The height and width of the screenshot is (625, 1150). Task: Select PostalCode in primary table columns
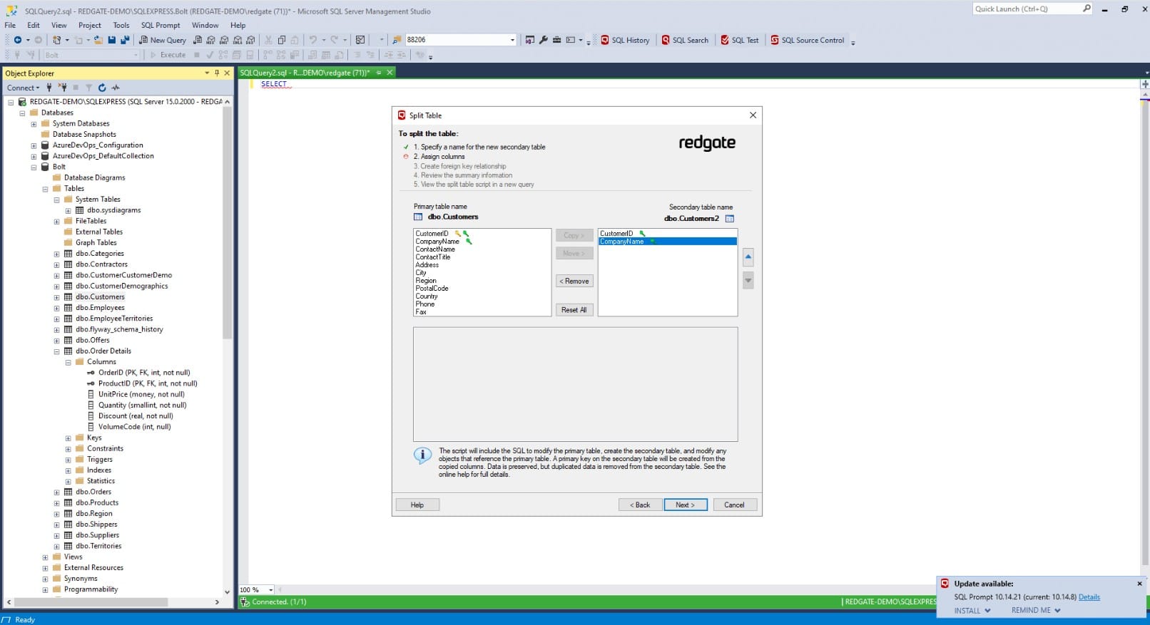coord(432,289)
